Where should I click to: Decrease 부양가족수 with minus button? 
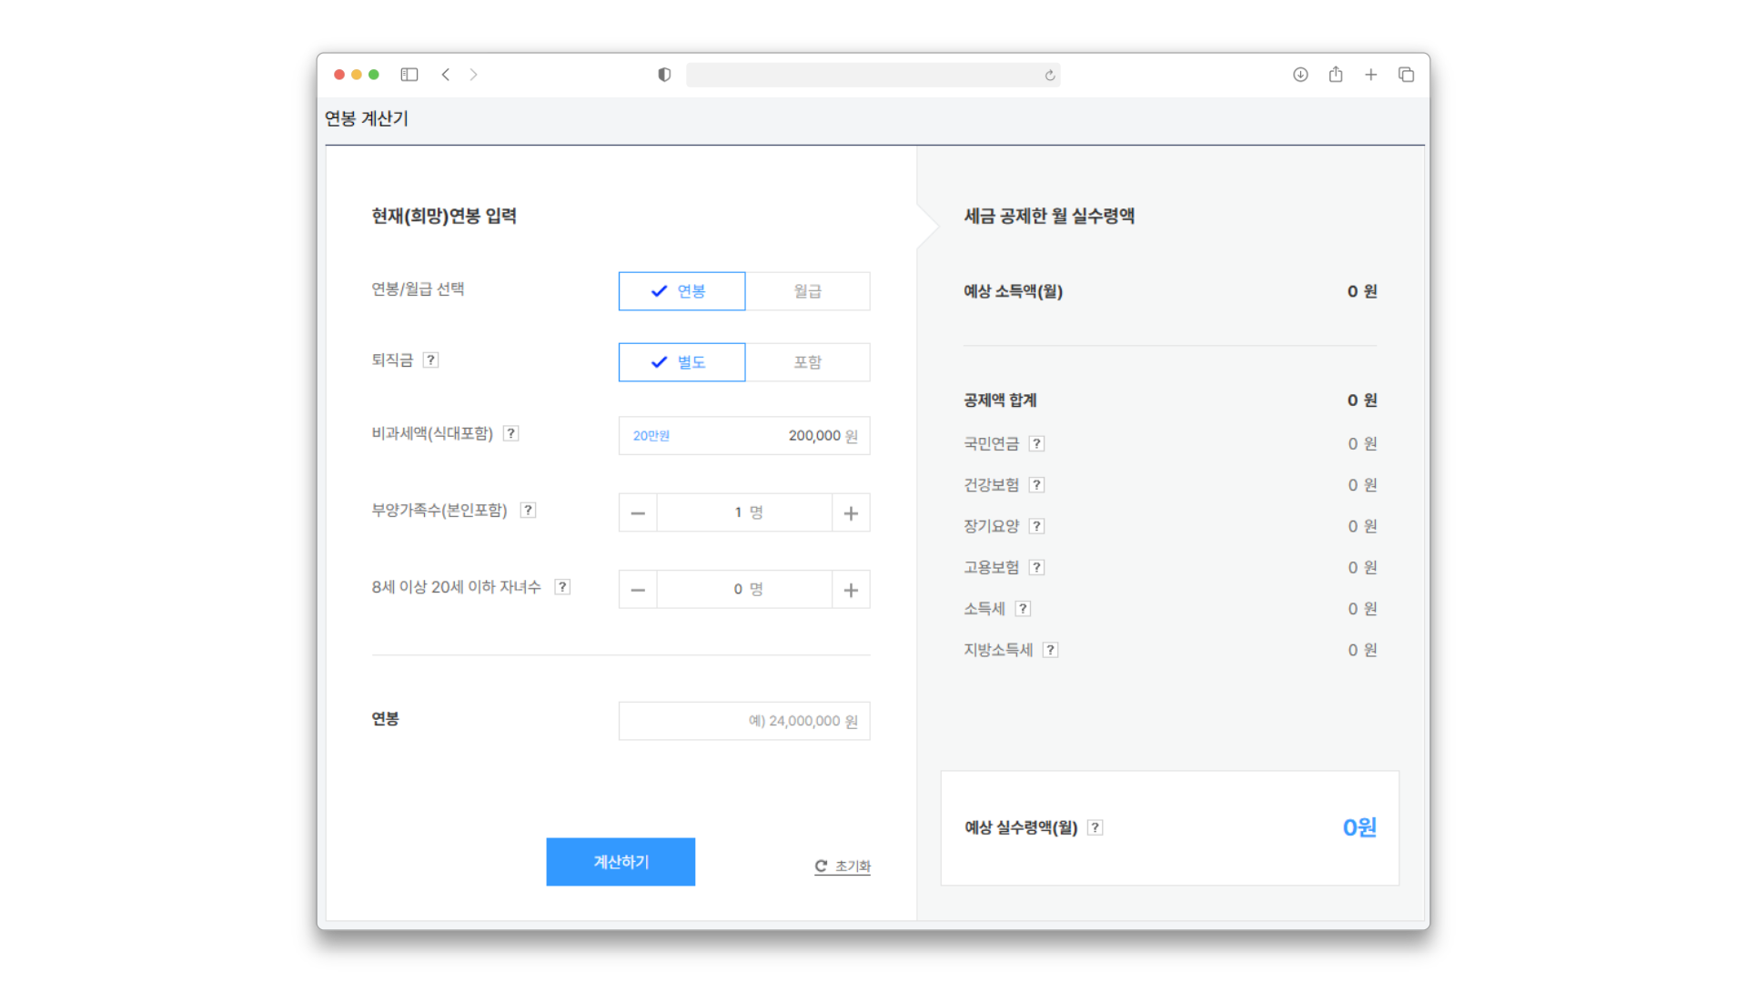638,513
